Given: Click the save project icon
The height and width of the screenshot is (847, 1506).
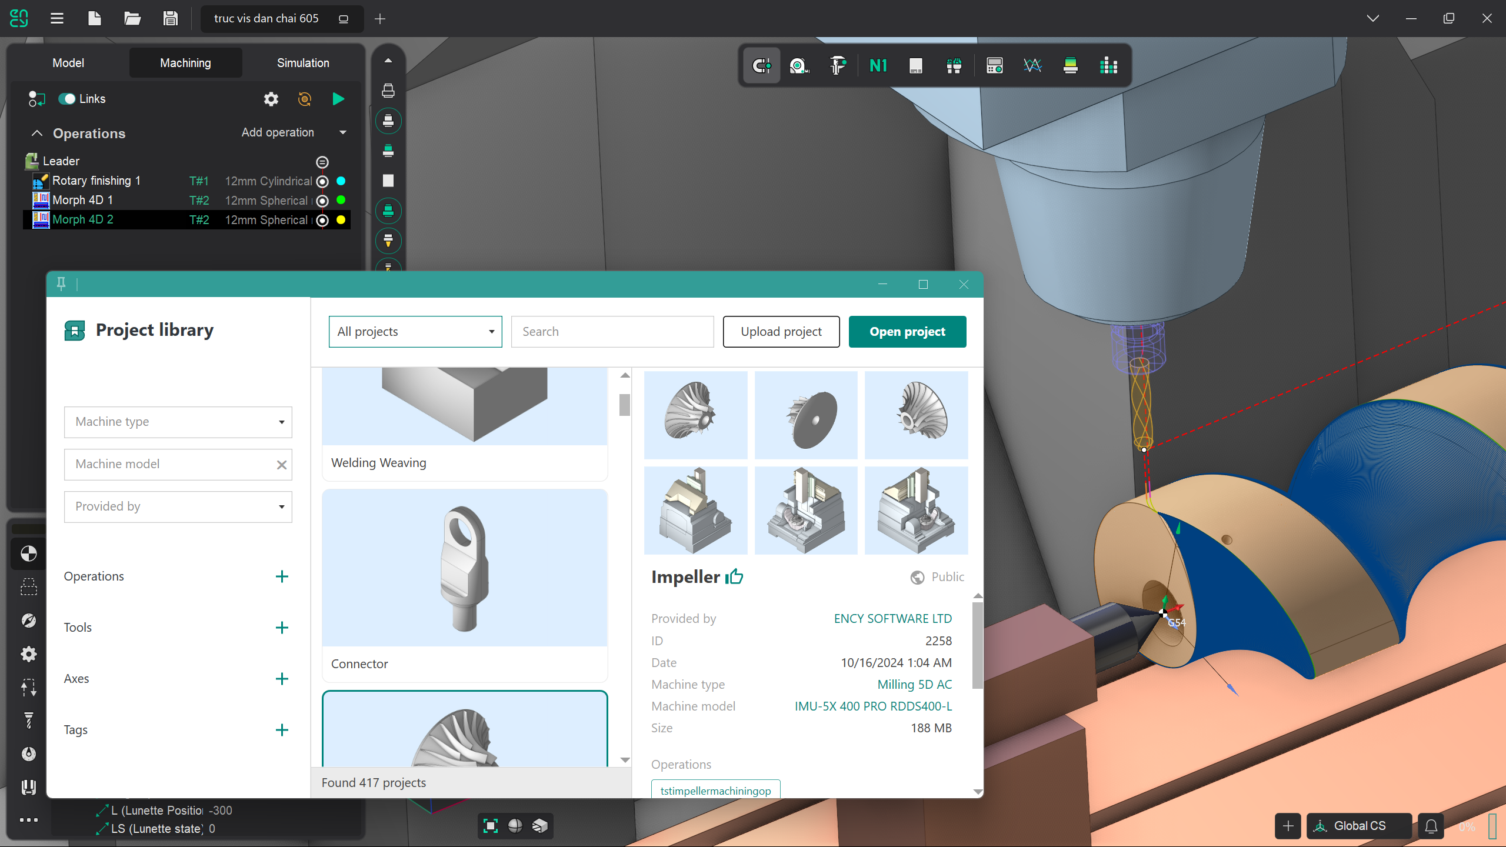Looking at the screenshot, I should (171, 19).
